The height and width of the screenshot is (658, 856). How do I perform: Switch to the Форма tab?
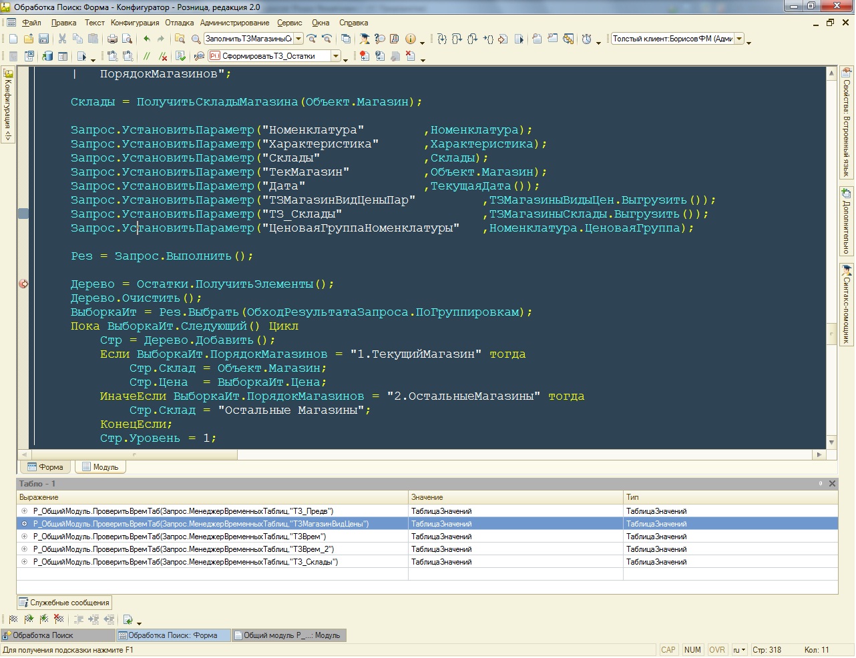pyautogui.click(x=45, y=467)
